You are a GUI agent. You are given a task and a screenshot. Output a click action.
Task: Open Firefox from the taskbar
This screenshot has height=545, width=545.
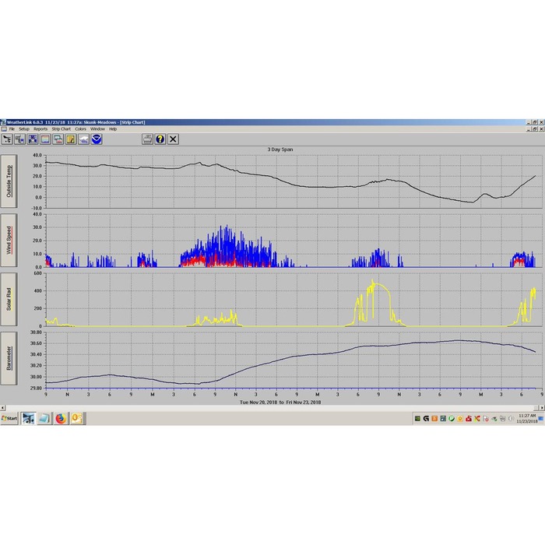(x=61, y=419)
